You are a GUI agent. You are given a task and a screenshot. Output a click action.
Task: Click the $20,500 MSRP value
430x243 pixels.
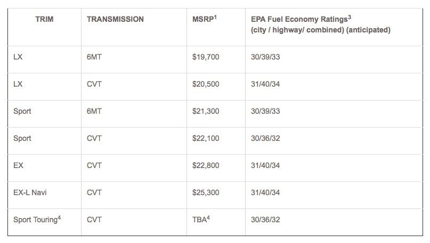coord(206,84)
